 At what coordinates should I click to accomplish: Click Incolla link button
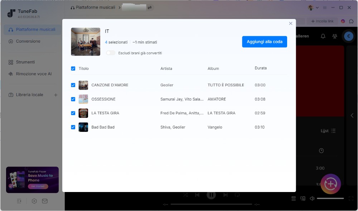pos(323,21)
